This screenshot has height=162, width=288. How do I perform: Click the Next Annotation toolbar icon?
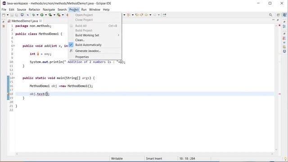(129, 15)
